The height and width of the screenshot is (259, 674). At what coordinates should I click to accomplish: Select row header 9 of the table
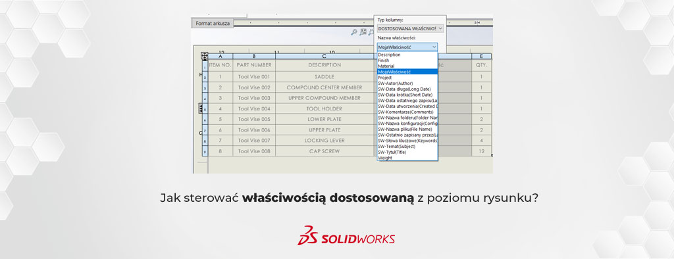[205, 151]
